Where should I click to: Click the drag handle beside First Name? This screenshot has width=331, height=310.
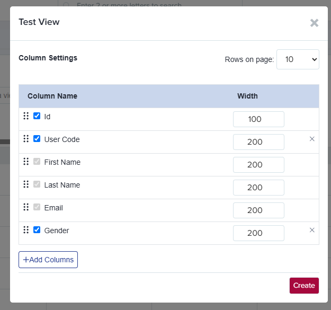[x=26, y=162]
